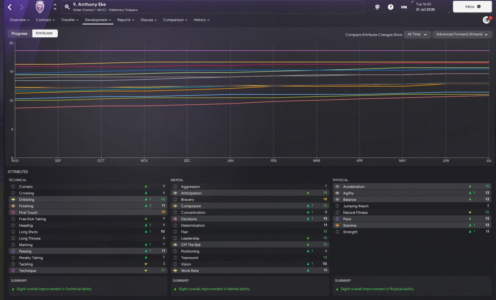
Task: Click the Flair attribute circle icon
Action: (175, 232)
